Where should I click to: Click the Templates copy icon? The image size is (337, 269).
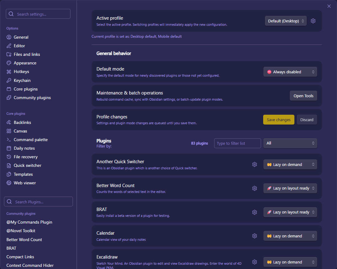tap(9, 174)
